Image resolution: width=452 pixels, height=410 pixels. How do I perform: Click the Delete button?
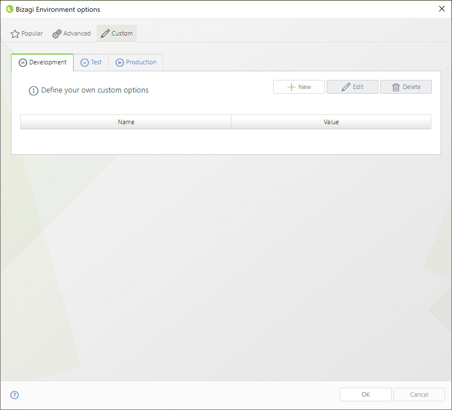click(406, 87)
